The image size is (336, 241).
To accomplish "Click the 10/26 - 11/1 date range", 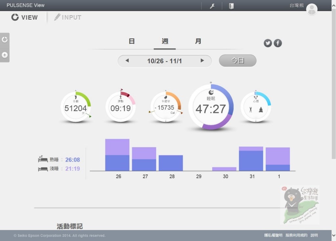I will pos(165,61).
